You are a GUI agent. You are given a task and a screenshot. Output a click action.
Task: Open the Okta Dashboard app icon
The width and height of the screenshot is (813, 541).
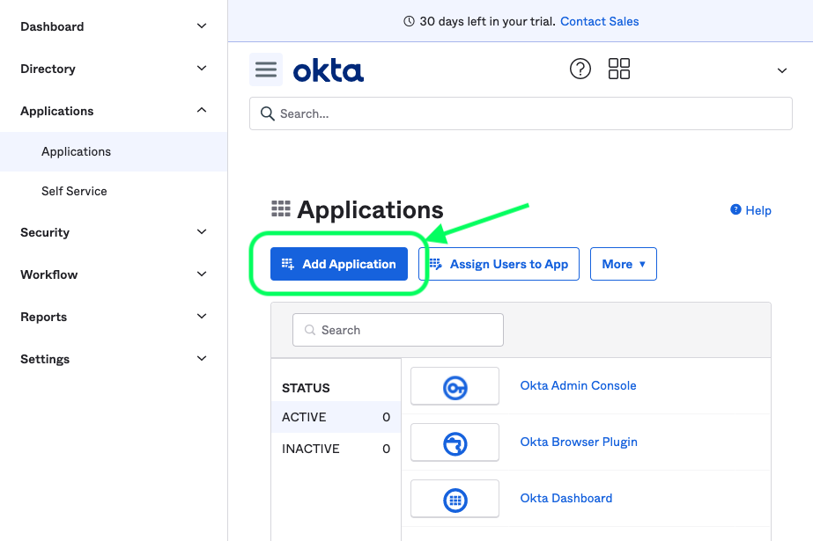[455, 499]
